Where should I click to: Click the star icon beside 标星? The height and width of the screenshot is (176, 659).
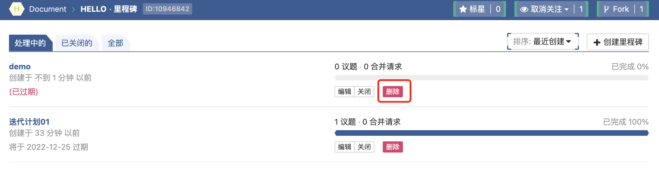click(x=463, y=9)
